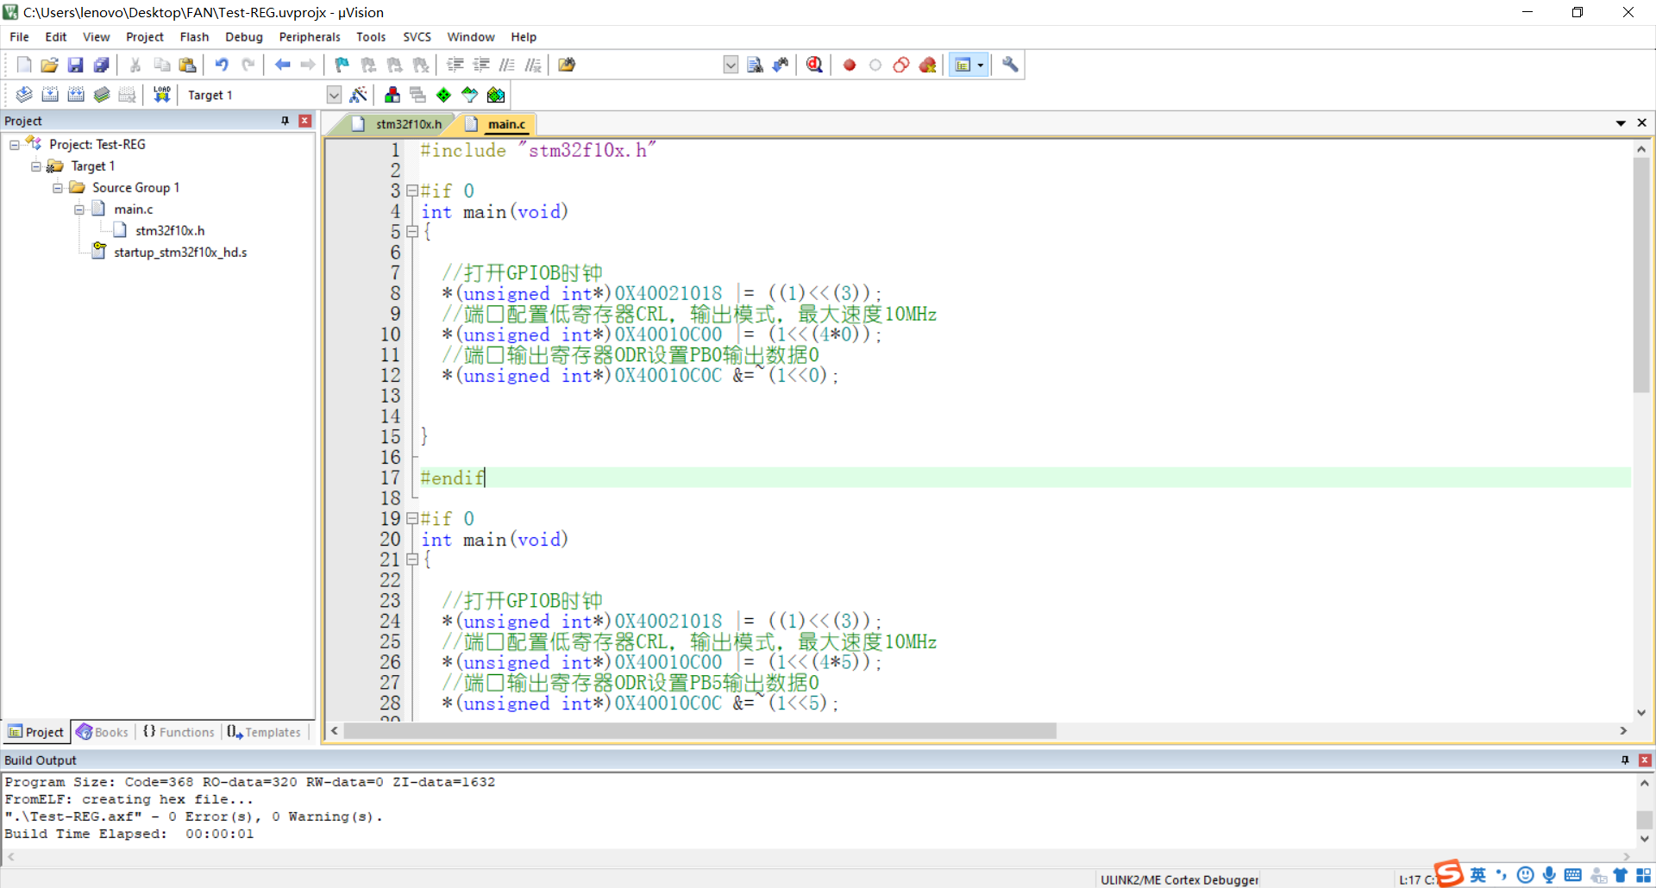Switch to the Functions panel tab

click(x=178, y=732)
